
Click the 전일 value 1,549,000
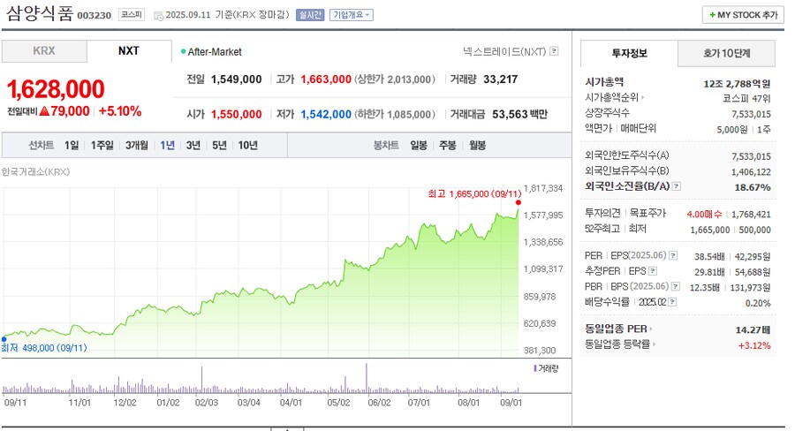pos(236,79)
